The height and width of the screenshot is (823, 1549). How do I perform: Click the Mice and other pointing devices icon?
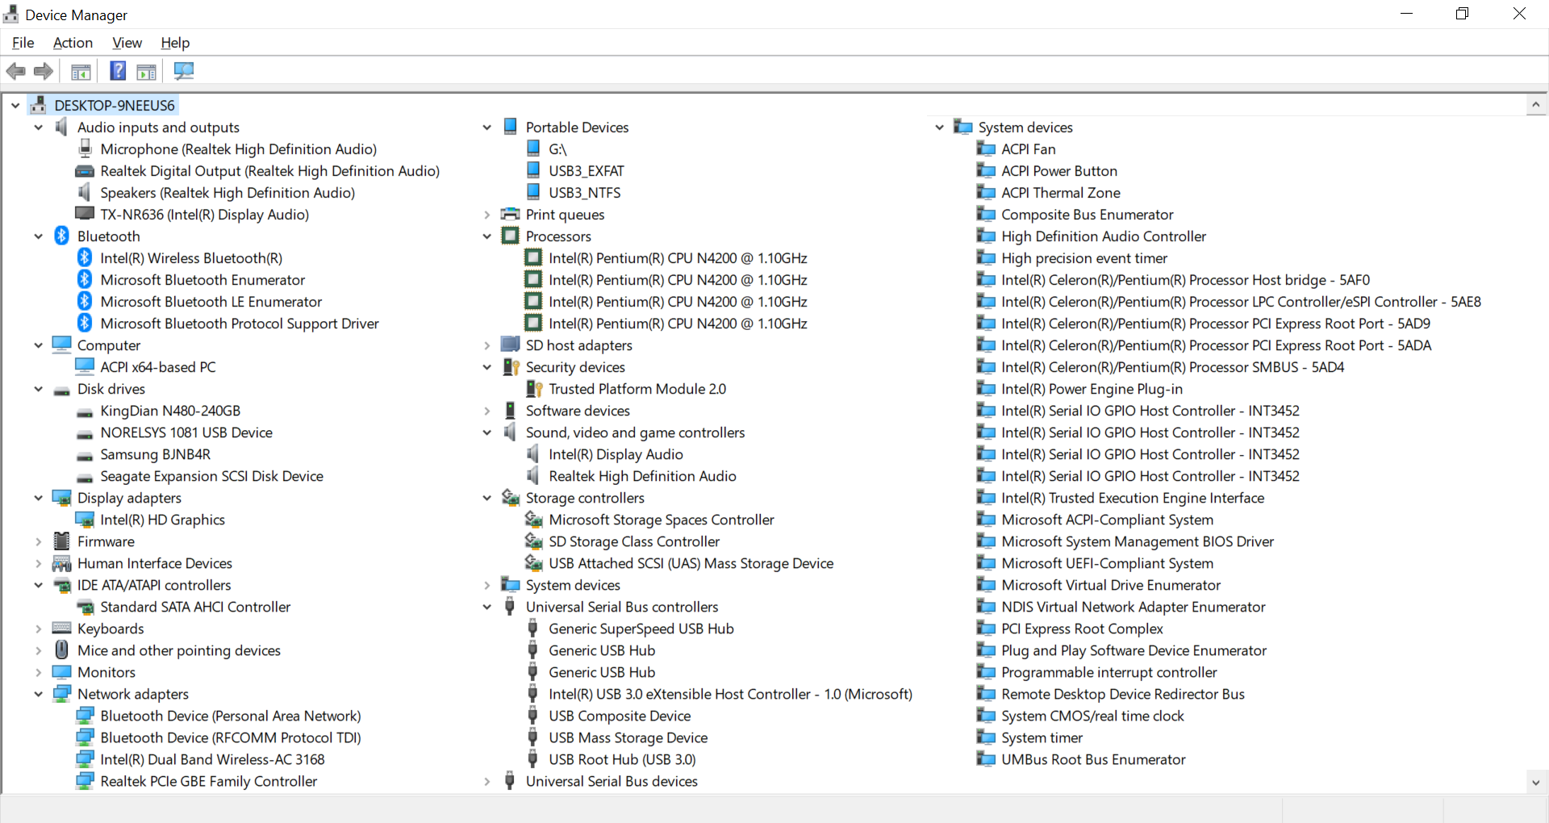pyautogui.click(x=62, y=650)
